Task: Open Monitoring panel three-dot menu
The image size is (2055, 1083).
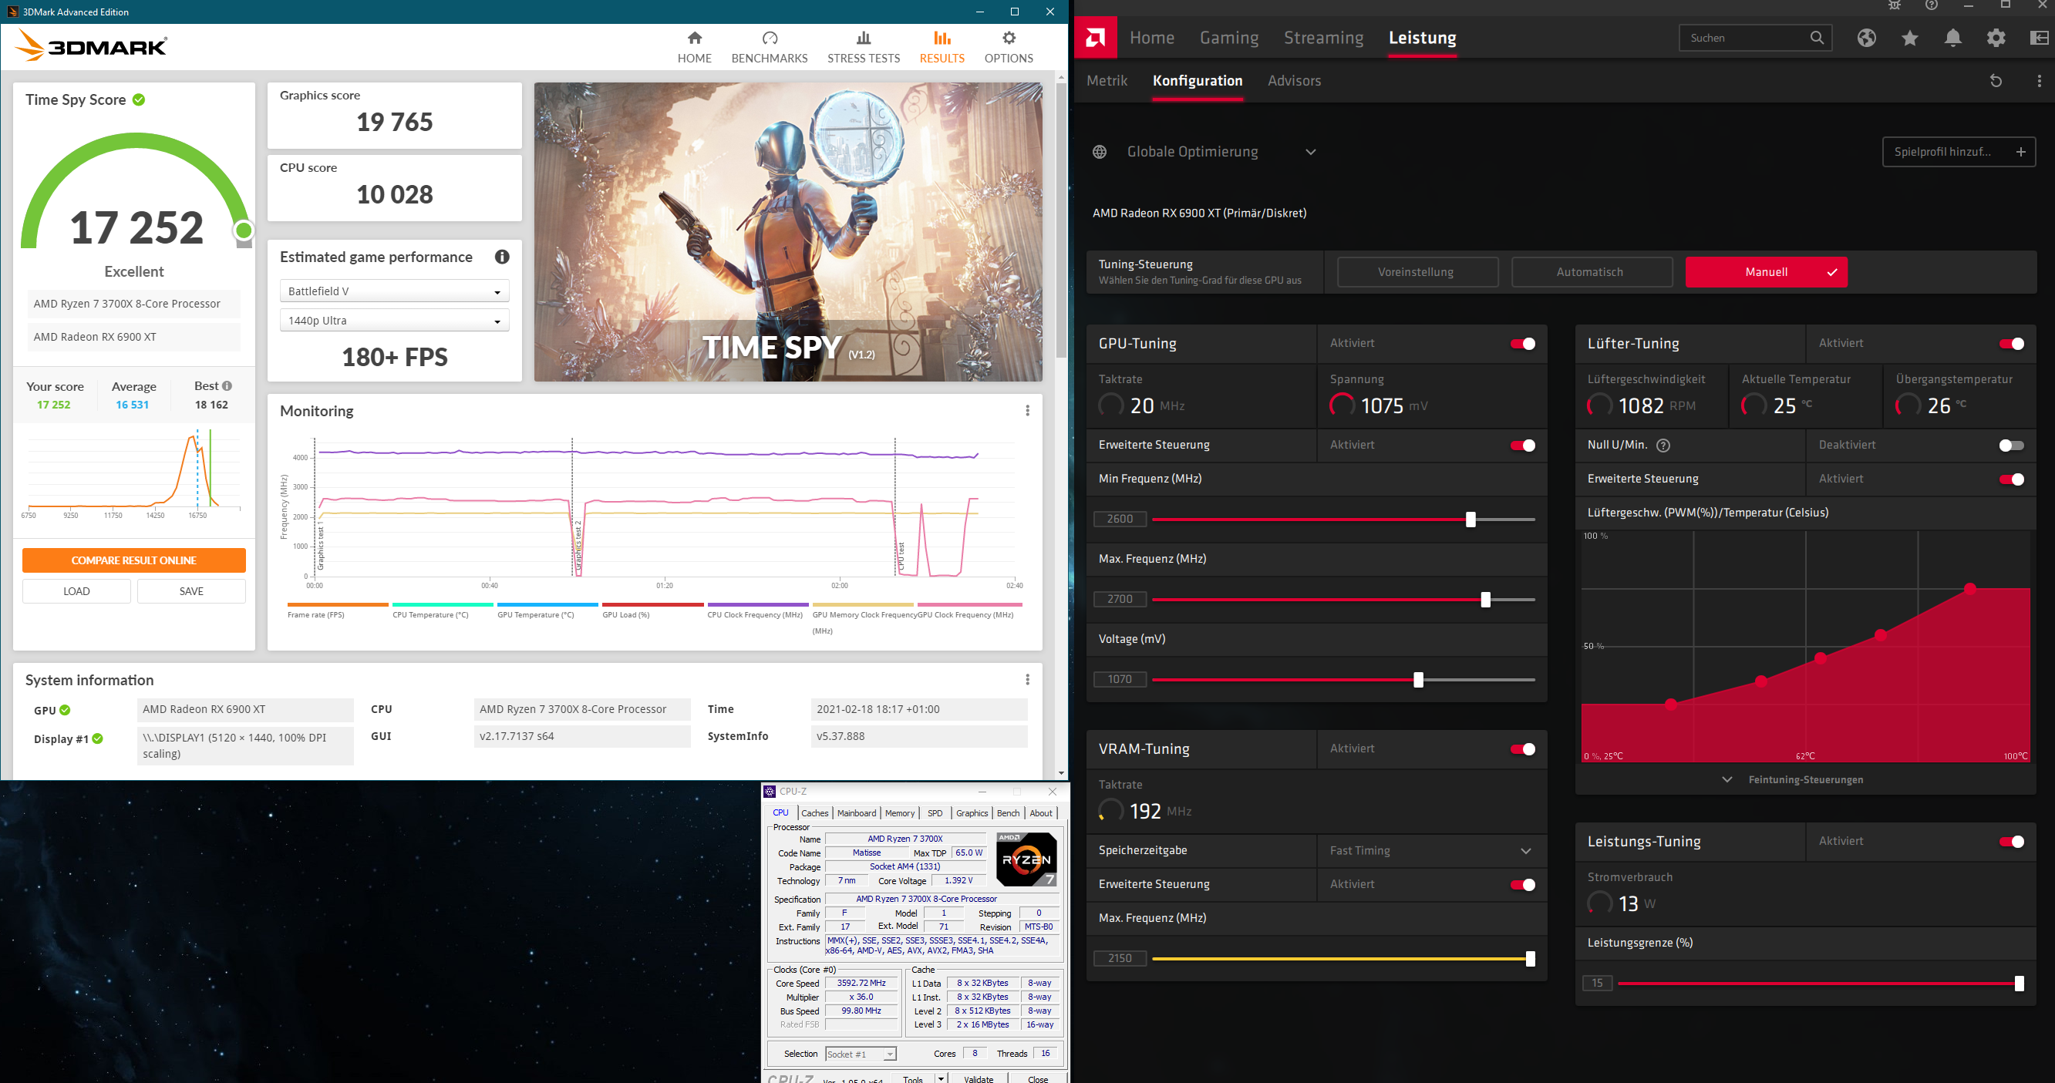Action: click(x=1026, y=411)
